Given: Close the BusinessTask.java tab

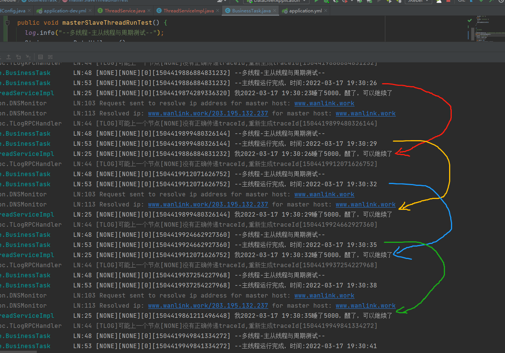Looking at the screenshot, I should click(275, 11).
